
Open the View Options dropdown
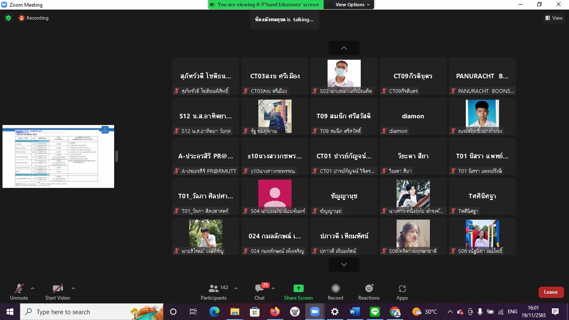coord(352,5)
